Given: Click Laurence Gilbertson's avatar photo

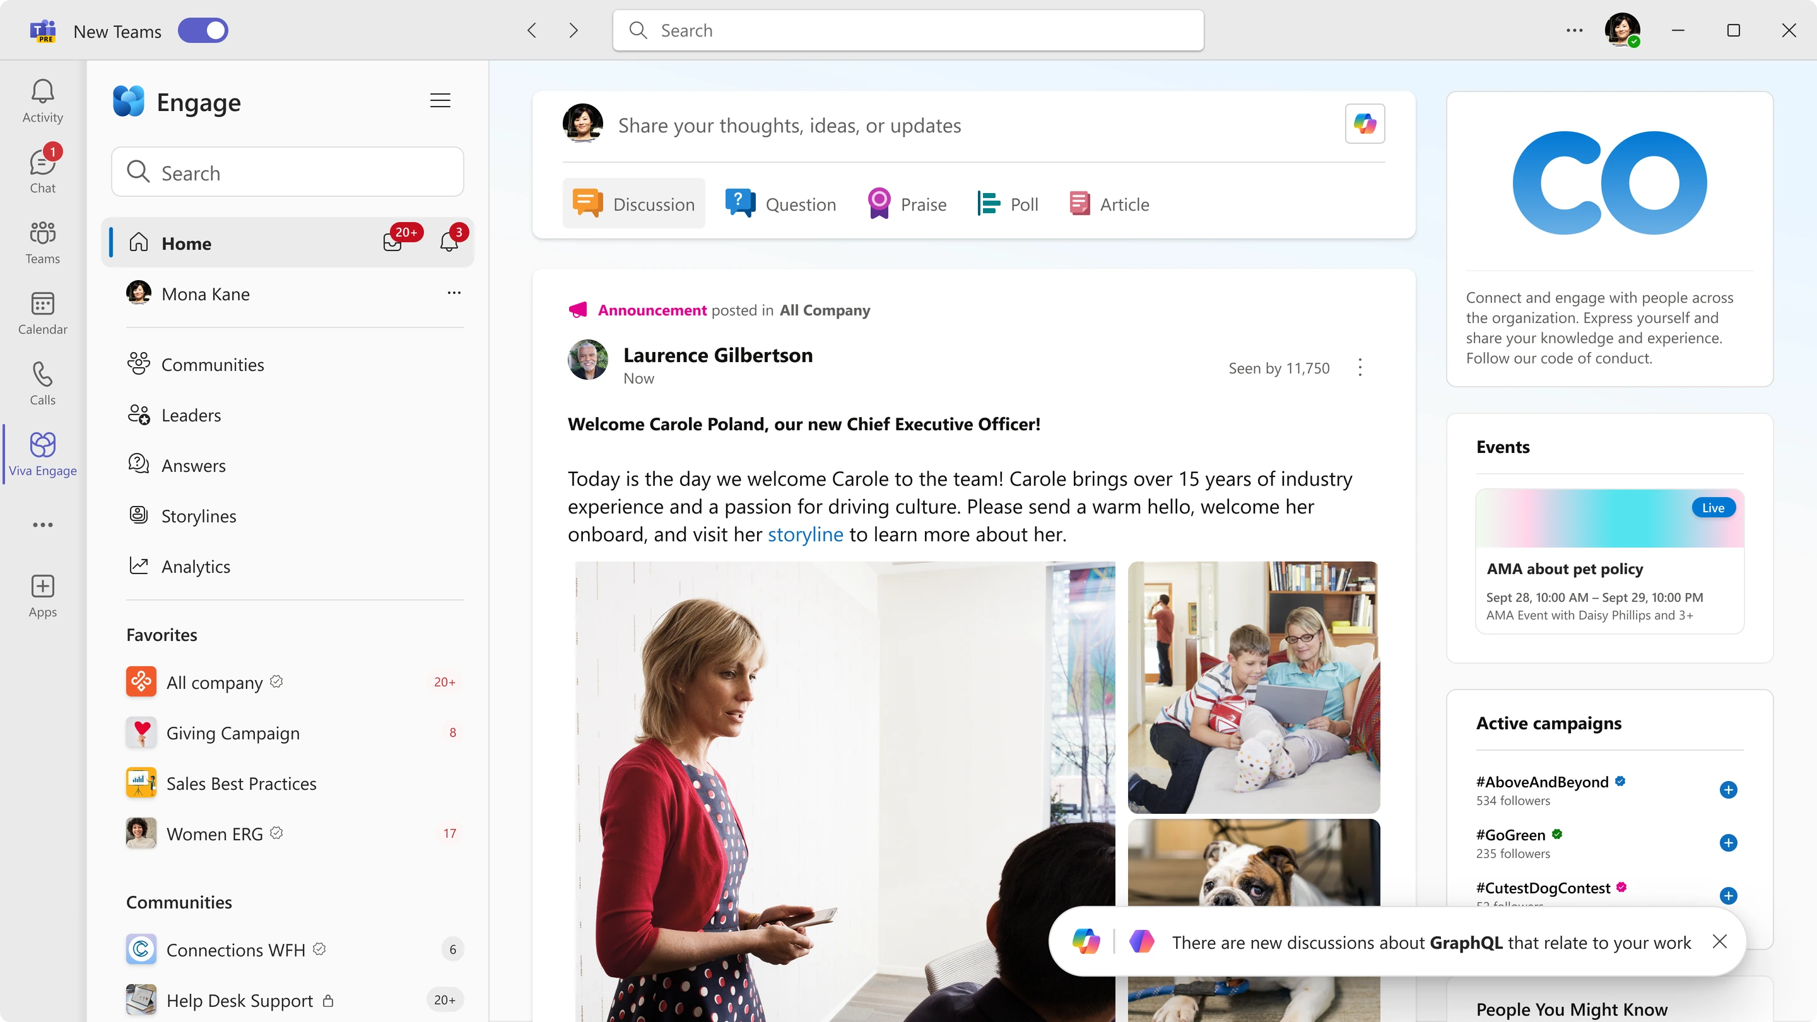Looking at the screenshot, I should click(587, 360).
